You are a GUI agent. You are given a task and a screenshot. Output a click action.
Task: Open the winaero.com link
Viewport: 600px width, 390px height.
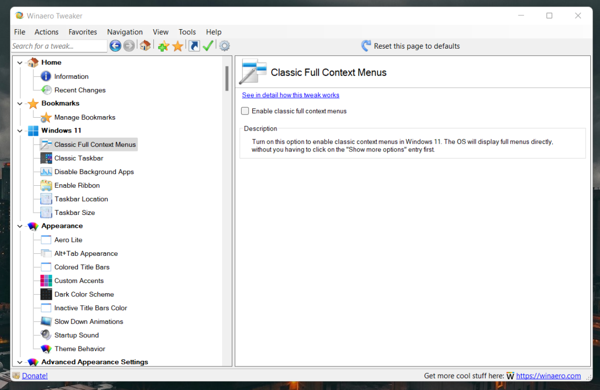tap(548, 375)
